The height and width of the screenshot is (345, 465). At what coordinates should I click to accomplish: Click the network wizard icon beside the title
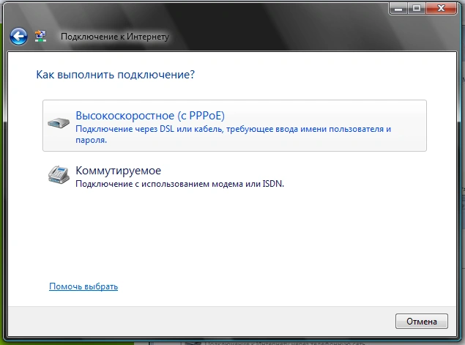tap(42, 35)
